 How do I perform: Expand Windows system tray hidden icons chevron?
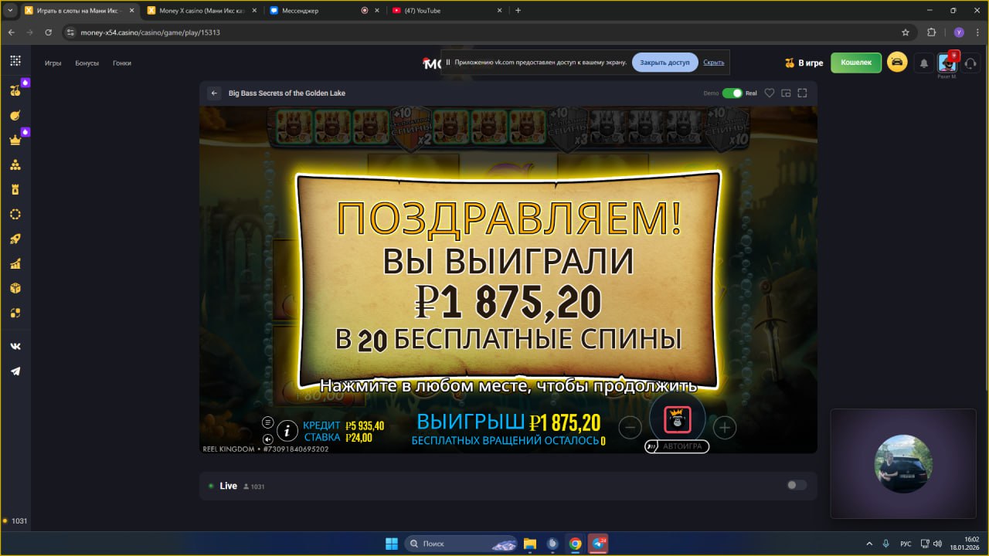(x=869, y=544)
